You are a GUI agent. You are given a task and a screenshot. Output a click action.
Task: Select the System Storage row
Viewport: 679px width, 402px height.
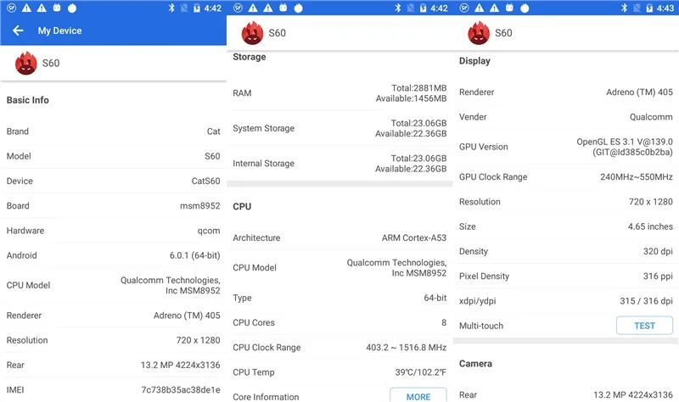pyautogui.click(x=339, y=129)
